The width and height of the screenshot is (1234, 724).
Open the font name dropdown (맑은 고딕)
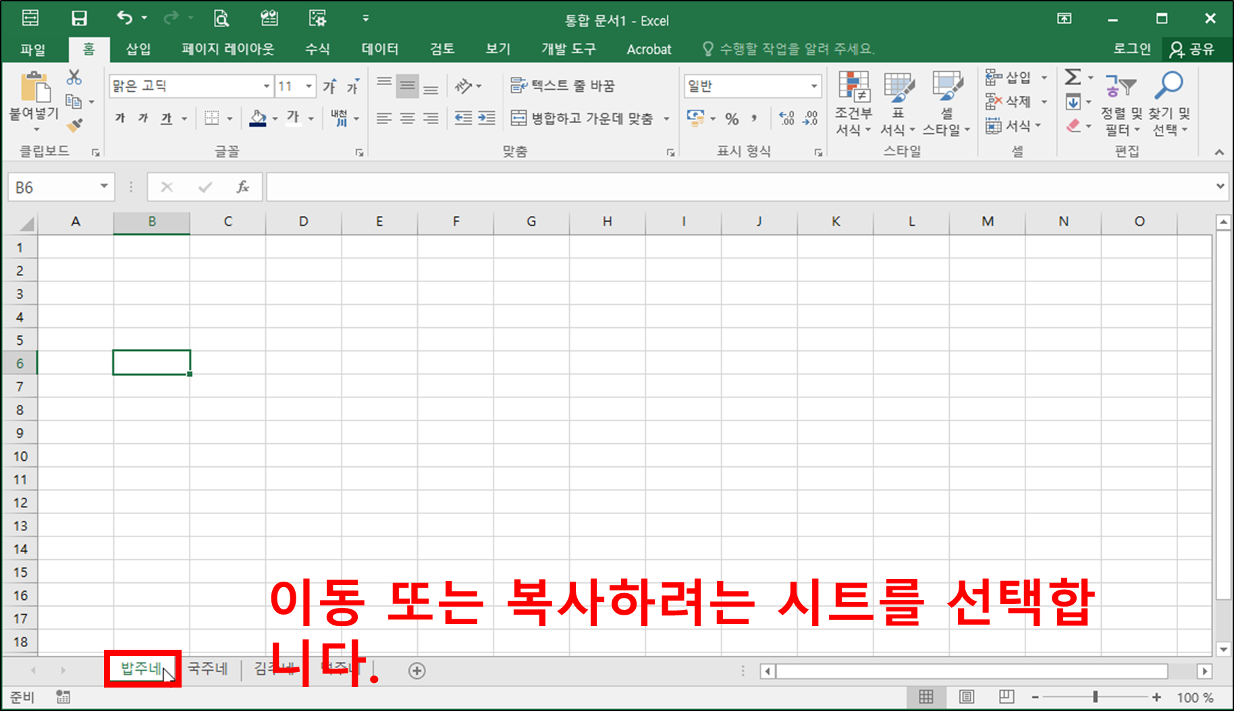[267, 86]
